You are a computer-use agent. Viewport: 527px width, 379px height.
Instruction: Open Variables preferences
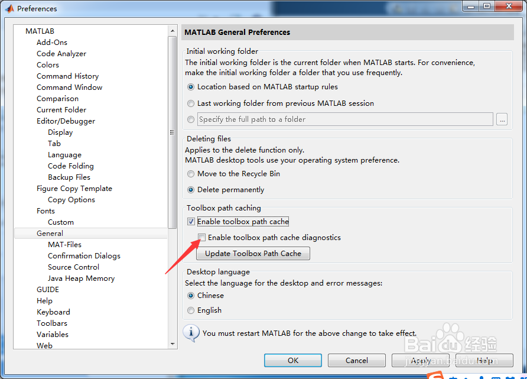(x=53, y=335)
